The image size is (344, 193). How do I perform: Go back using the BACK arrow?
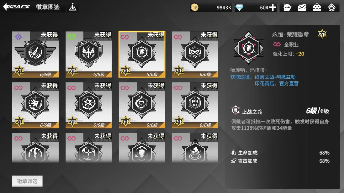[x=17, y=7]
